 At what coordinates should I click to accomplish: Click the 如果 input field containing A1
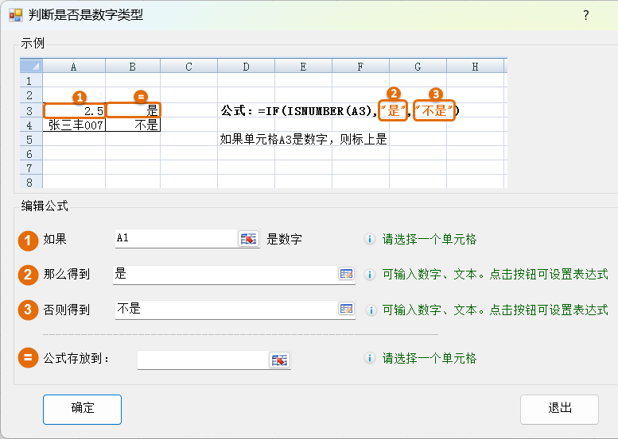(175, 238)
